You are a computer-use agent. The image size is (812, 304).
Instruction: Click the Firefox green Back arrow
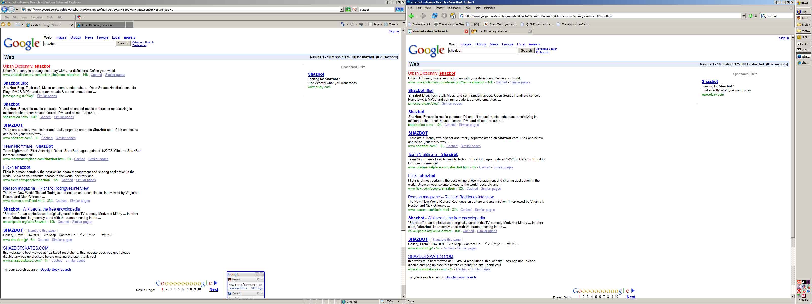pos(411,16)
